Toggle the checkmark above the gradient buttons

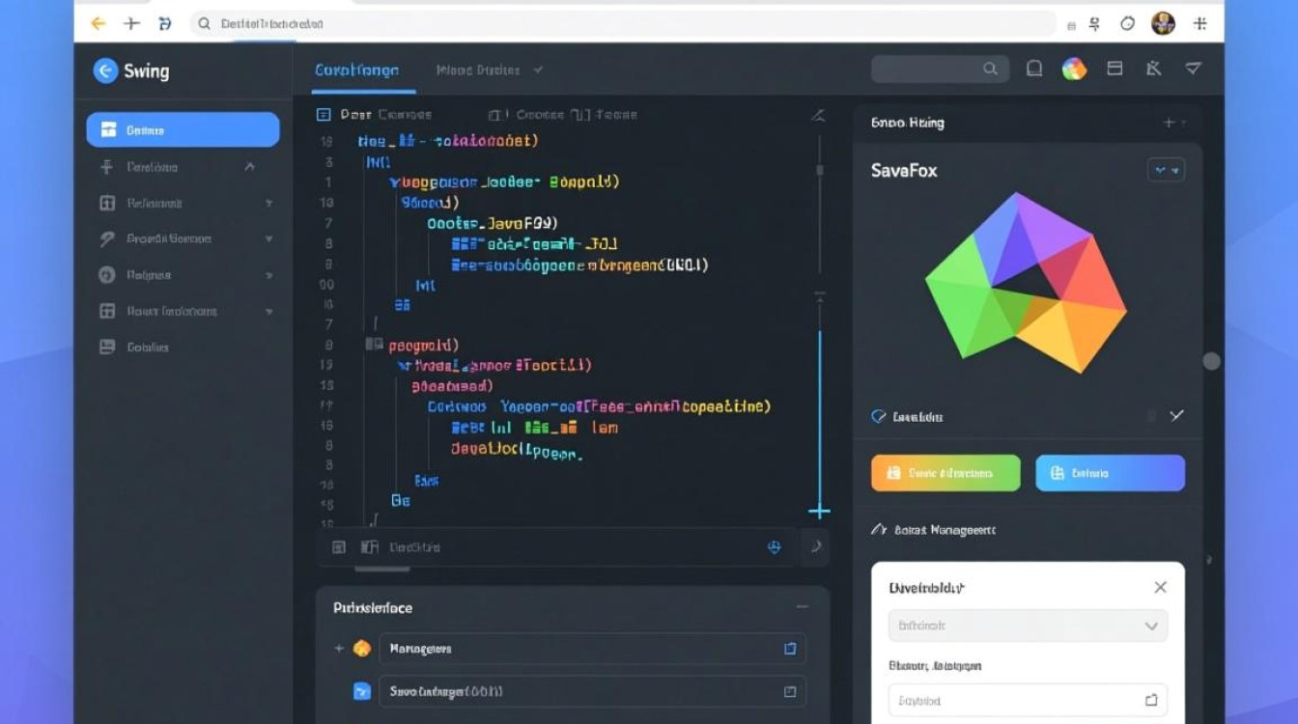coord(1176,415)
